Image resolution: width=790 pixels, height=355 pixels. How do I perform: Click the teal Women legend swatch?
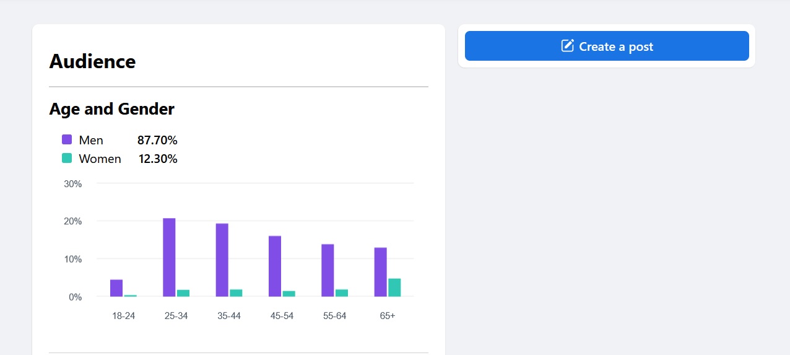67,159
